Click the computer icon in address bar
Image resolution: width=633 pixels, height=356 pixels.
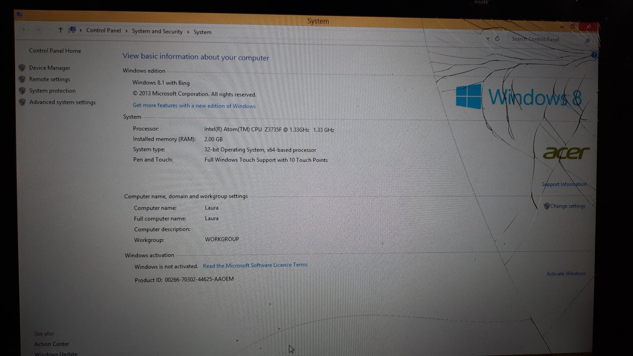pyautogui.click(x=72, y=30)
